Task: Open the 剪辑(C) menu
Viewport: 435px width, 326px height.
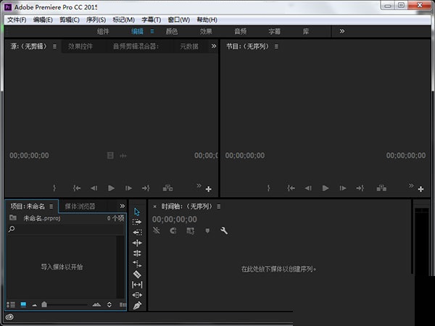Action: tap(70, 20)
